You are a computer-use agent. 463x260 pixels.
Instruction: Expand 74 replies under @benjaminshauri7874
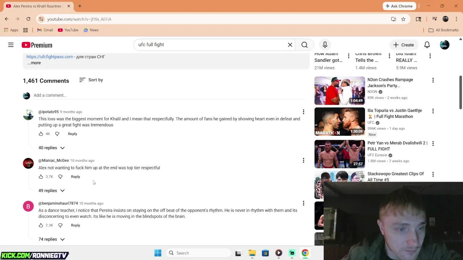point(51,239)
